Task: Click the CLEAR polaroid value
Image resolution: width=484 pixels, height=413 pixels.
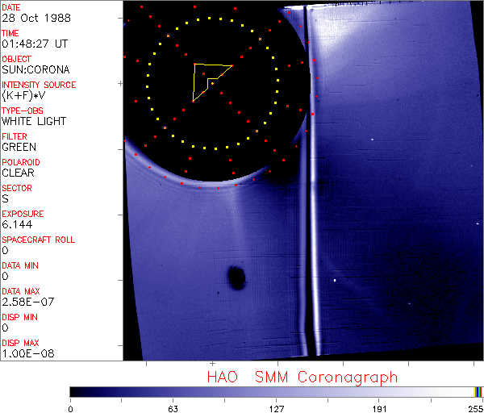Action: 19,173
